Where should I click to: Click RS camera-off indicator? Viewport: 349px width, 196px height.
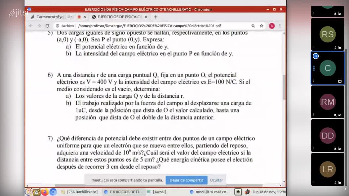[340, 48]
